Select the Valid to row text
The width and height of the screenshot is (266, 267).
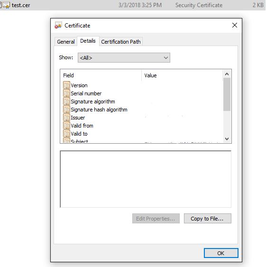tap(79, 134)
